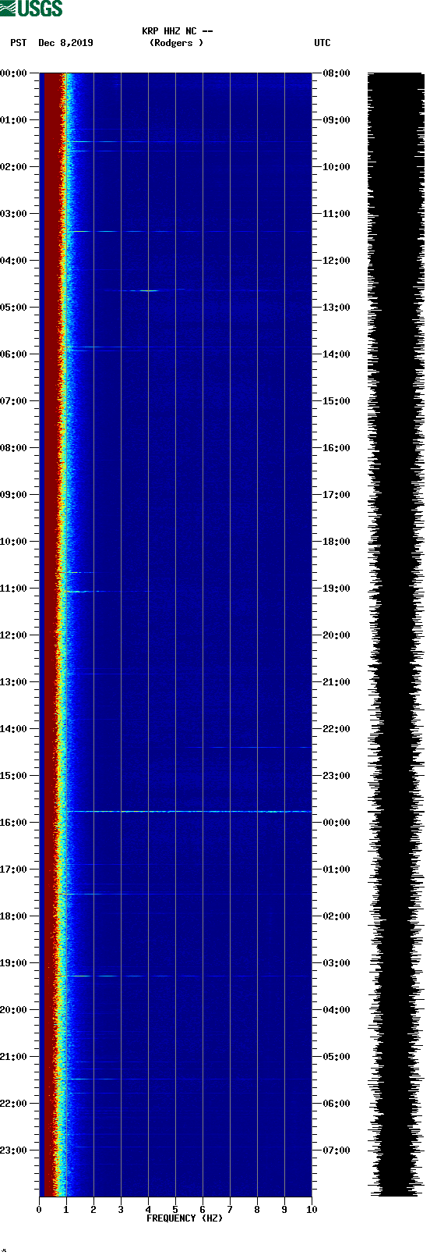Click the PST timezone label
The width and height of the screenshot is (430, 1259).
click(x=19, y=43)
